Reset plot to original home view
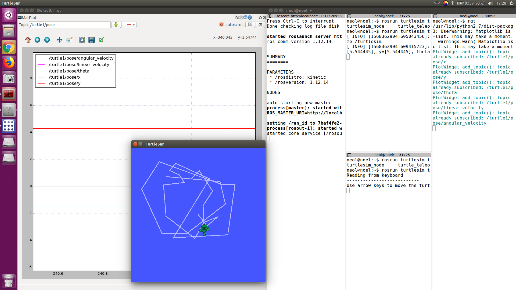Screen dimensions: 516x290 click(28, 40)
